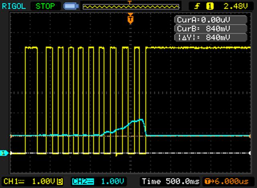Click the waveform memory overview bar

point(131,7)
